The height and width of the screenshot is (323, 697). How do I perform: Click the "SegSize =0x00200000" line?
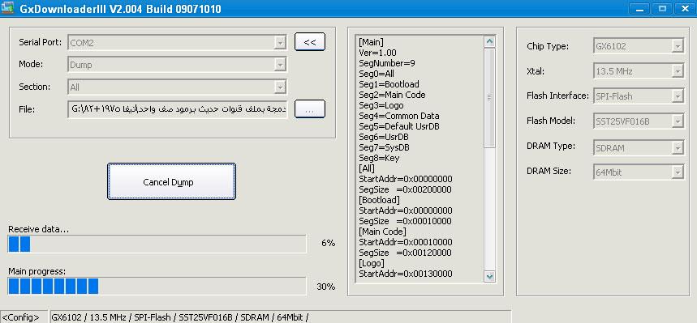[405, 189]
